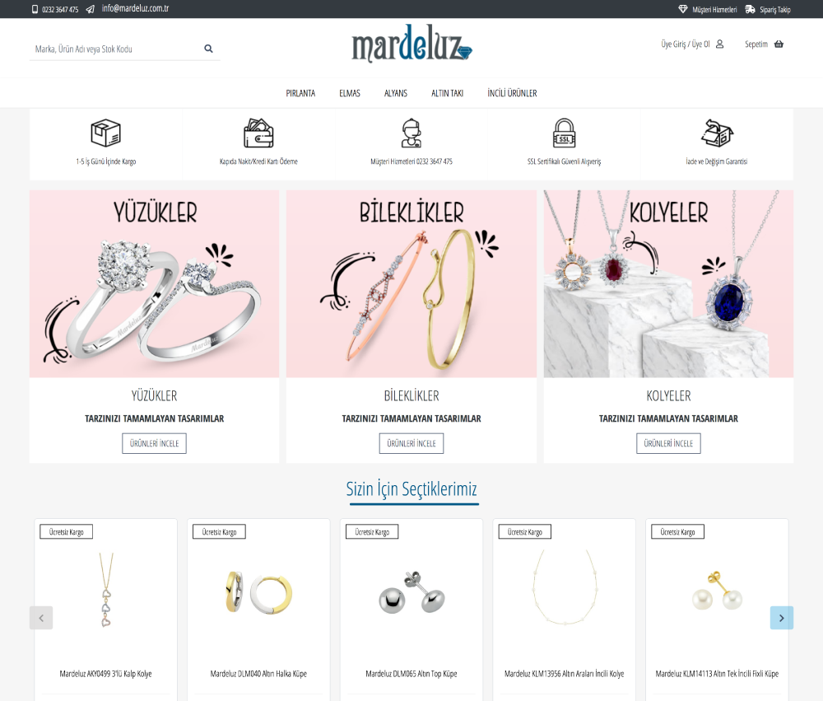Click the user account icon
This screenshot has width=823, height=701.
click(719, 44)
